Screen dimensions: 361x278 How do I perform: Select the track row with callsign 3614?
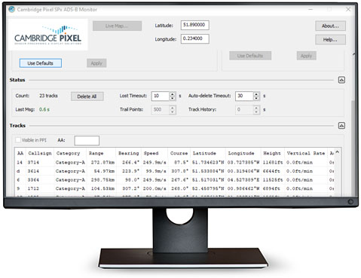click(175, 171)
